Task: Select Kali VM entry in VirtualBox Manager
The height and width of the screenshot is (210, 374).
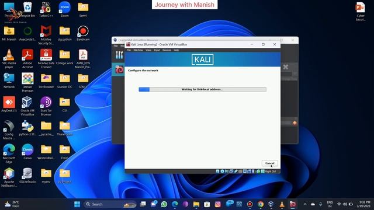Action: pyautogui.click(x=119, y=69)
